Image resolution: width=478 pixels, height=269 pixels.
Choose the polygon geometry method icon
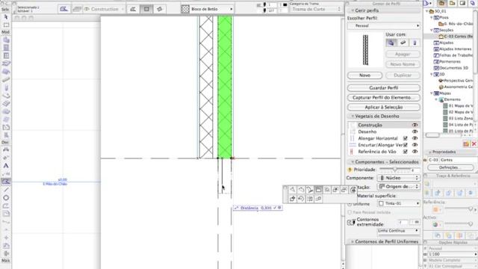(x=133, y=9)
